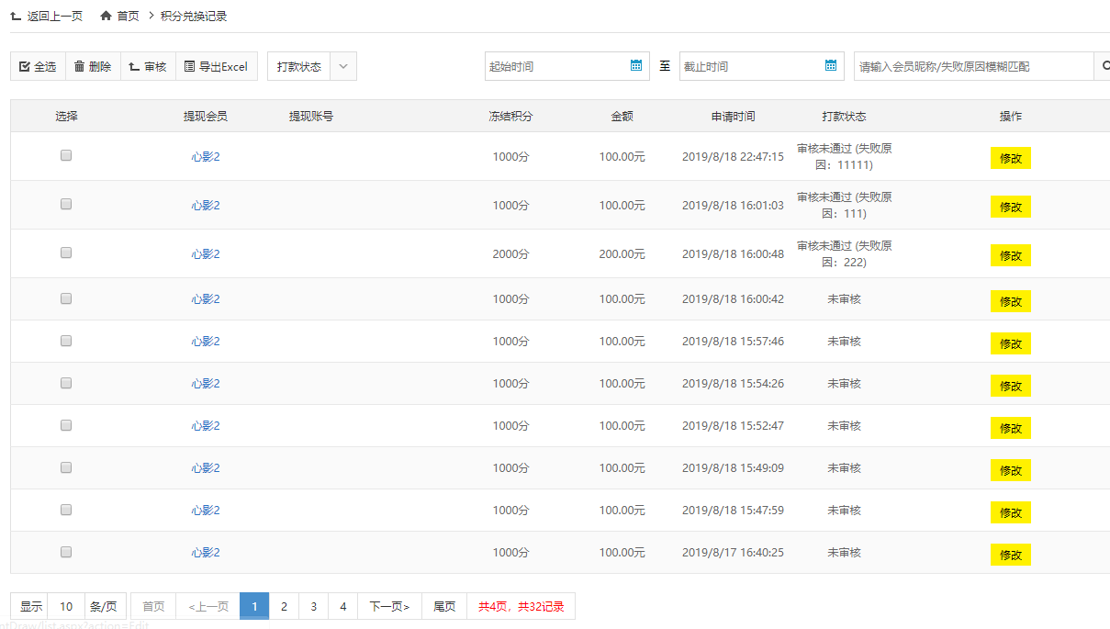This screenshot has height=629, width=1110.
Task: Click 尾页 last page button
Action: click(444, 606)
